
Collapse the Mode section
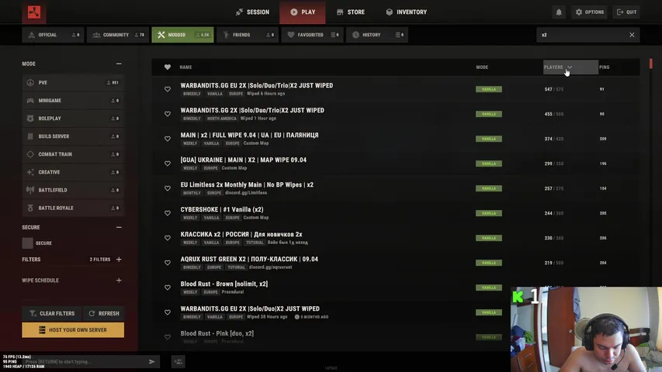119,64
